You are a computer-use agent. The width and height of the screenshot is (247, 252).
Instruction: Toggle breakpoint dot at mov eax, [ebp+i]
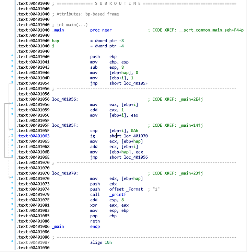tap(12, 103)
